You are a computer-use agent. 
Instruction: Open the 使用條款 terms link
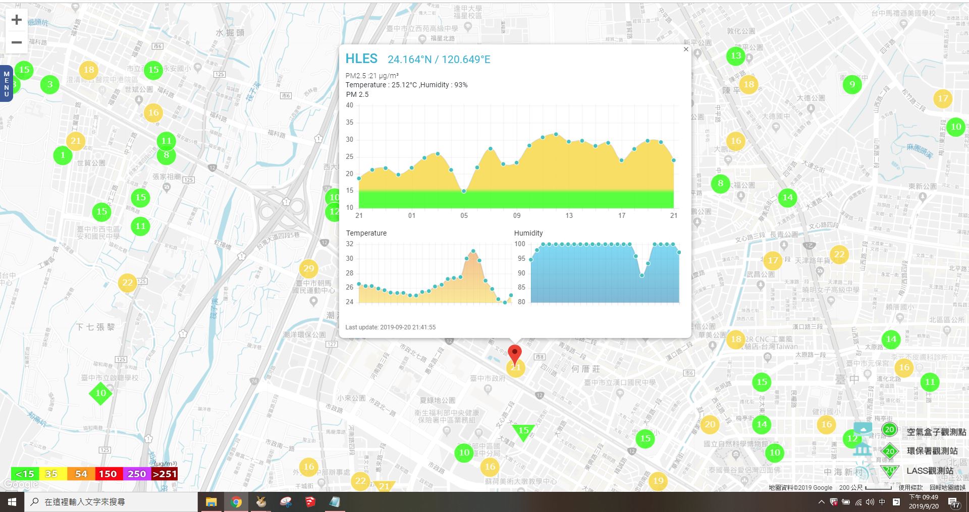[910, 488]
